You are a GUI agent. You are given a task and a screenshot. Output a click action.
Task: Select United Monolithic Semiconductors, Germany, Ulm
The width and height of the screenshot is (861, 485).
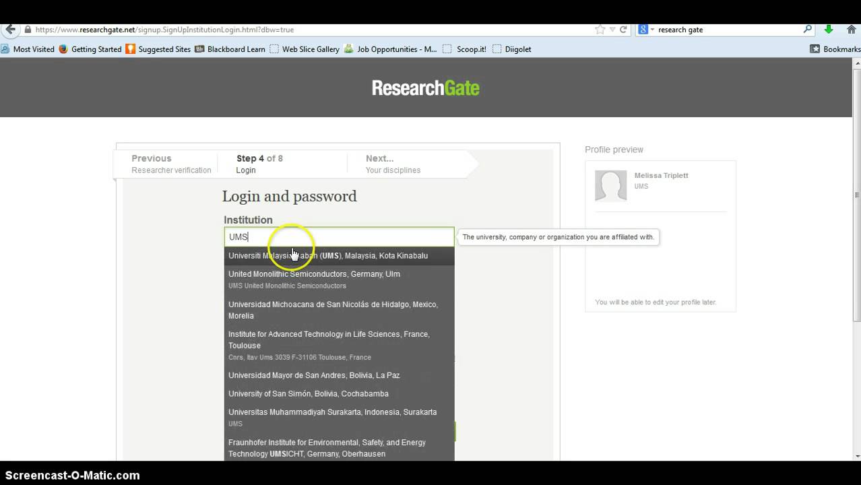tap(339, 280)
